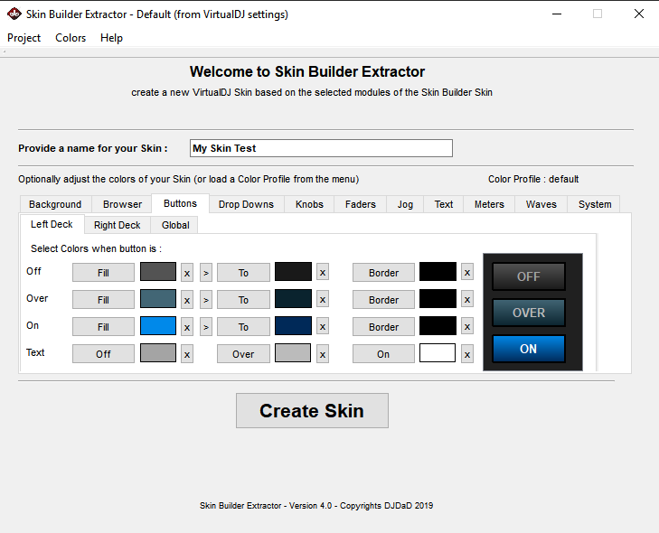This screenshot has width=659, height=533.
Task: Click the app logo in title bar
Action: [x=14, y=14]
